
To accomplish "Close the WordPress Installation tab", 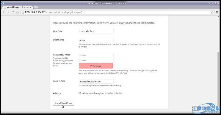I will point(31,7).
